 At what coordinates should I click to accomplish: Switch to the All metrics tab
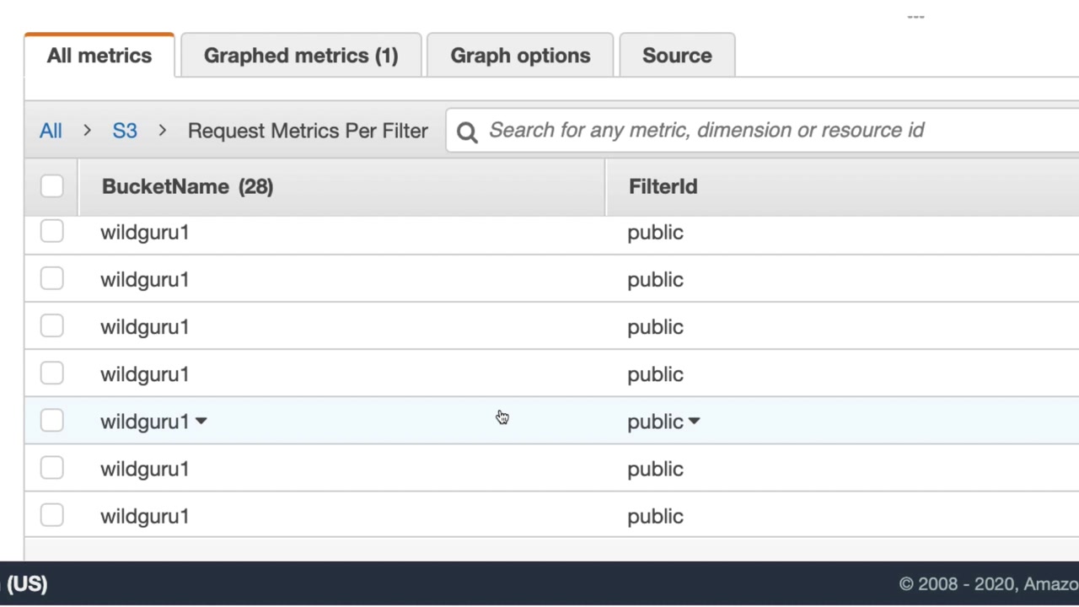[x=99, y=56]
